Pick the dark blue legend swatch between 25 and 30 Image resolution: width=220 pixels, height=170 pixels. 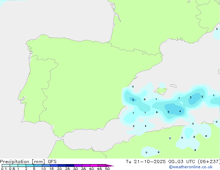point(70,165)
